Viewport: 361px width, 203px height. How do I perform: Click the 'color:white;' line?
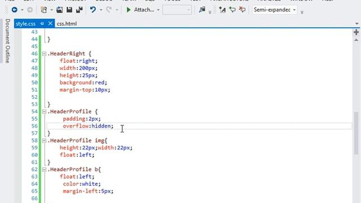point(82,184)
